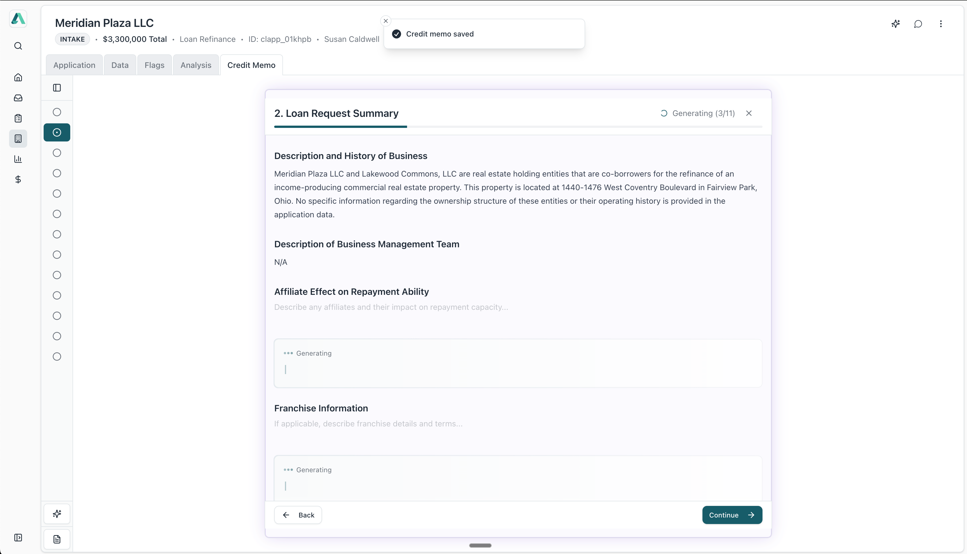
Task: Switch to the Flags tab
Action: click(x=154, y=65)
